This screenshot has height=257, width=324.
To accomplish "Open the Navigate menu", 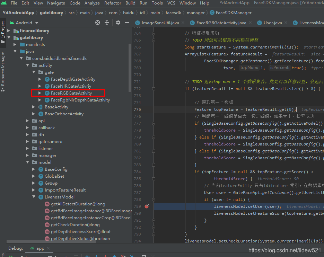I will (56, 3).
